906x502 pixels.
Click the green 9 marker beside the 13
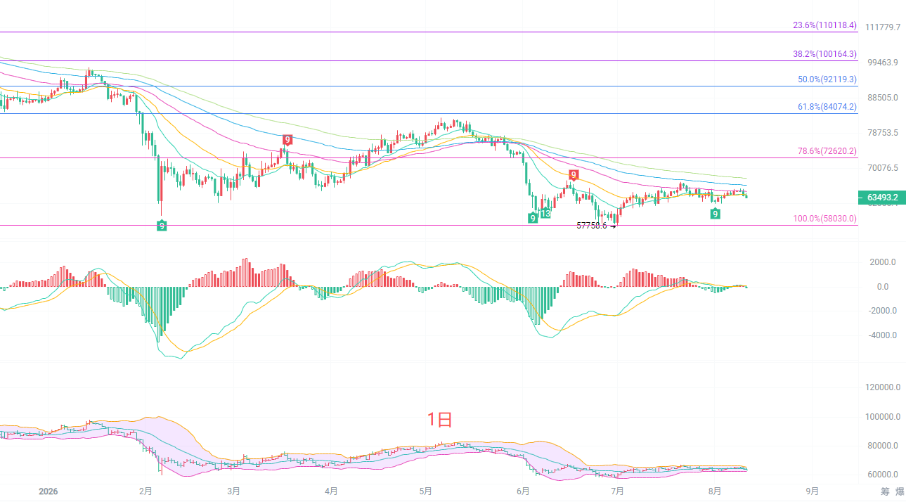tap(533, 218)
